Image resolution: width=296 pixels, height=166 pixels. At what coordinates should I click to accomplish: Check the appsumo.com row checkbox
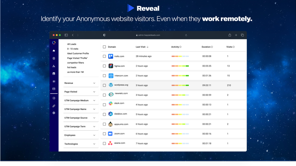click(x=104, y=124)
